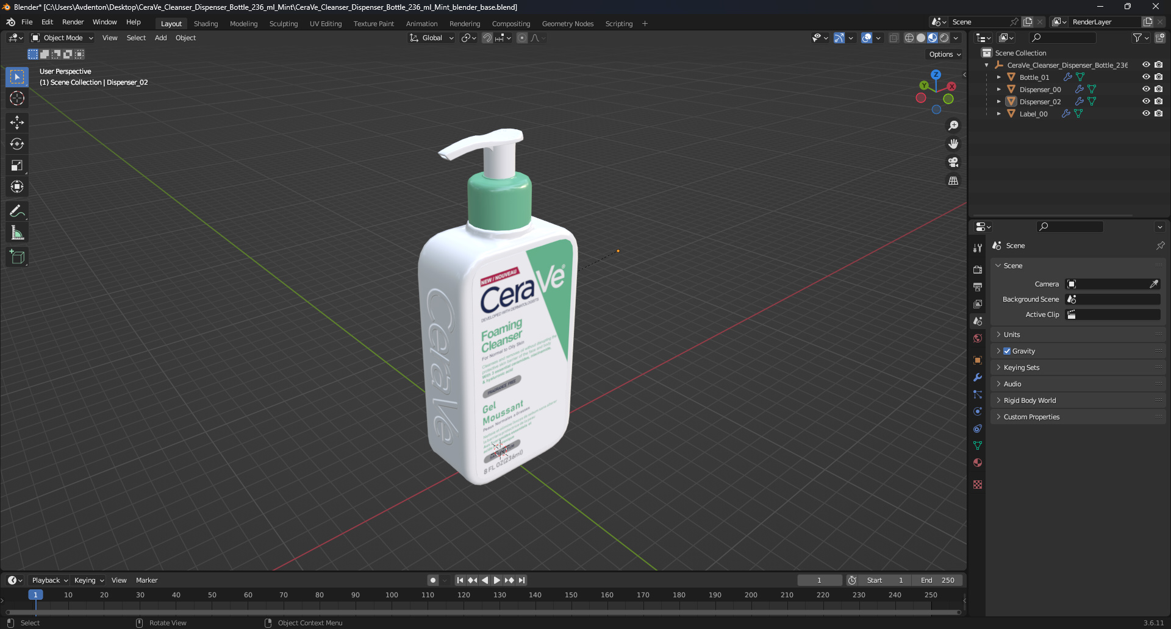Click the End frame 250 field

(x=937, y=580)
